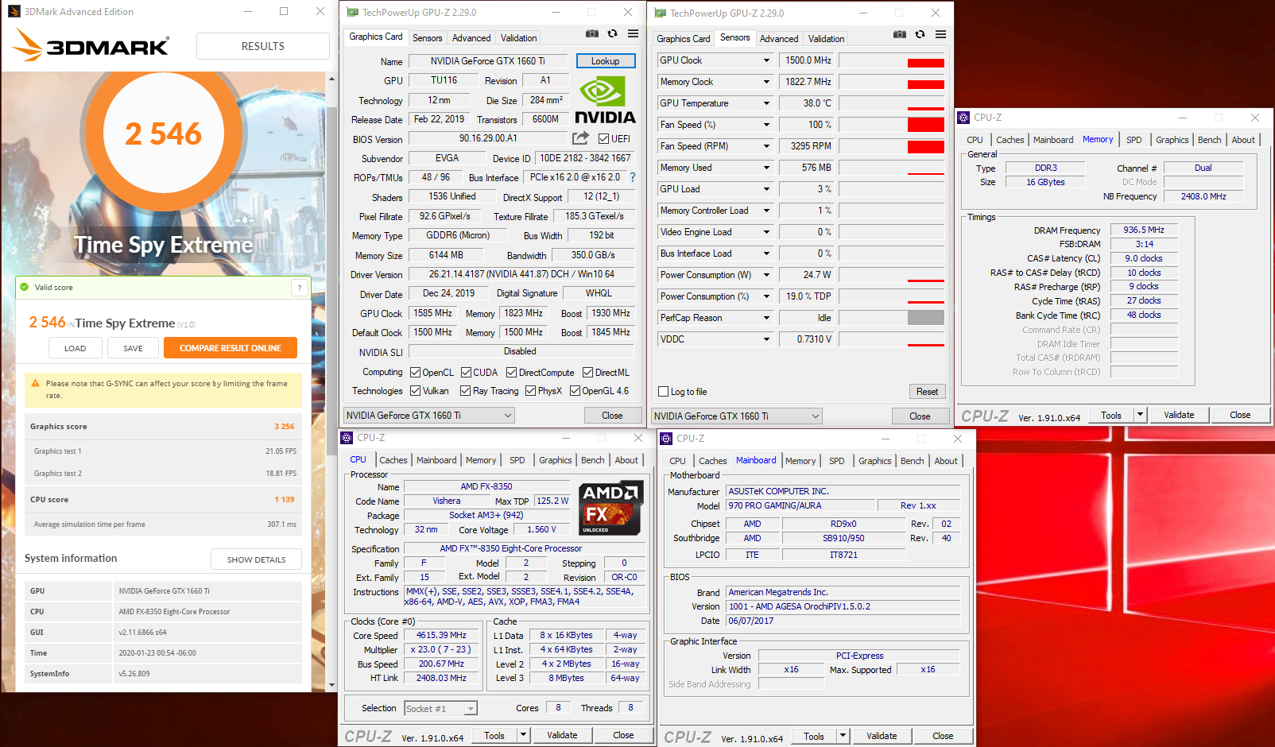
Task: Click the SAVE button in 3DMark
Action: point(134,348)
